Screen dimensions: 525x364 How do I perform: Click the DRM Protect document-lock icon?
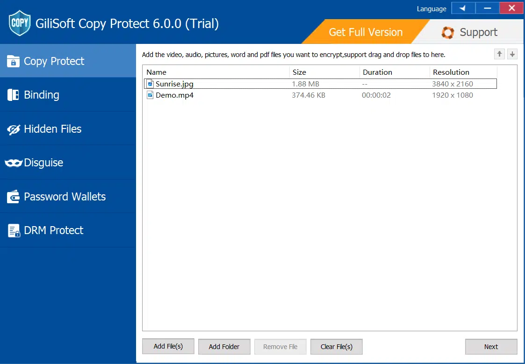(x=14, y=231)
